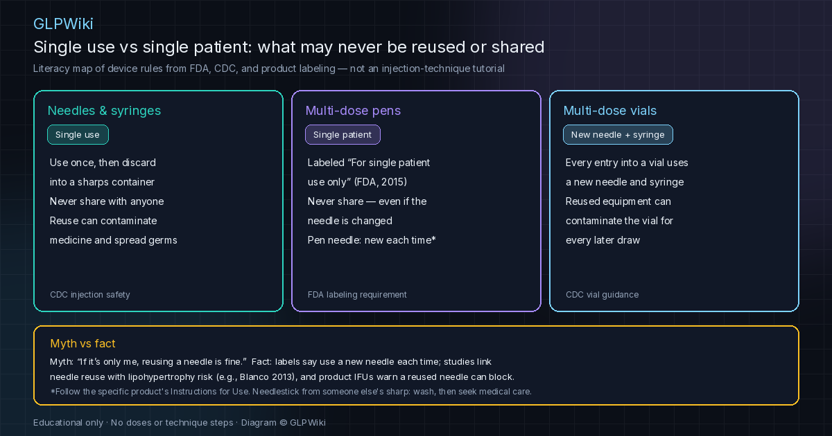Click 'Reuse can contaminate' line
Image resolution: width=832 pixels, height=436 pixels.
[103, 221]
